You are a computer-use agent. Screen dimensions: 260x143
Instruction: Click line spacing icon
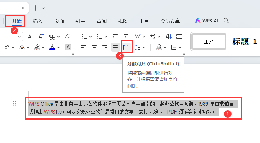[138, 48]
